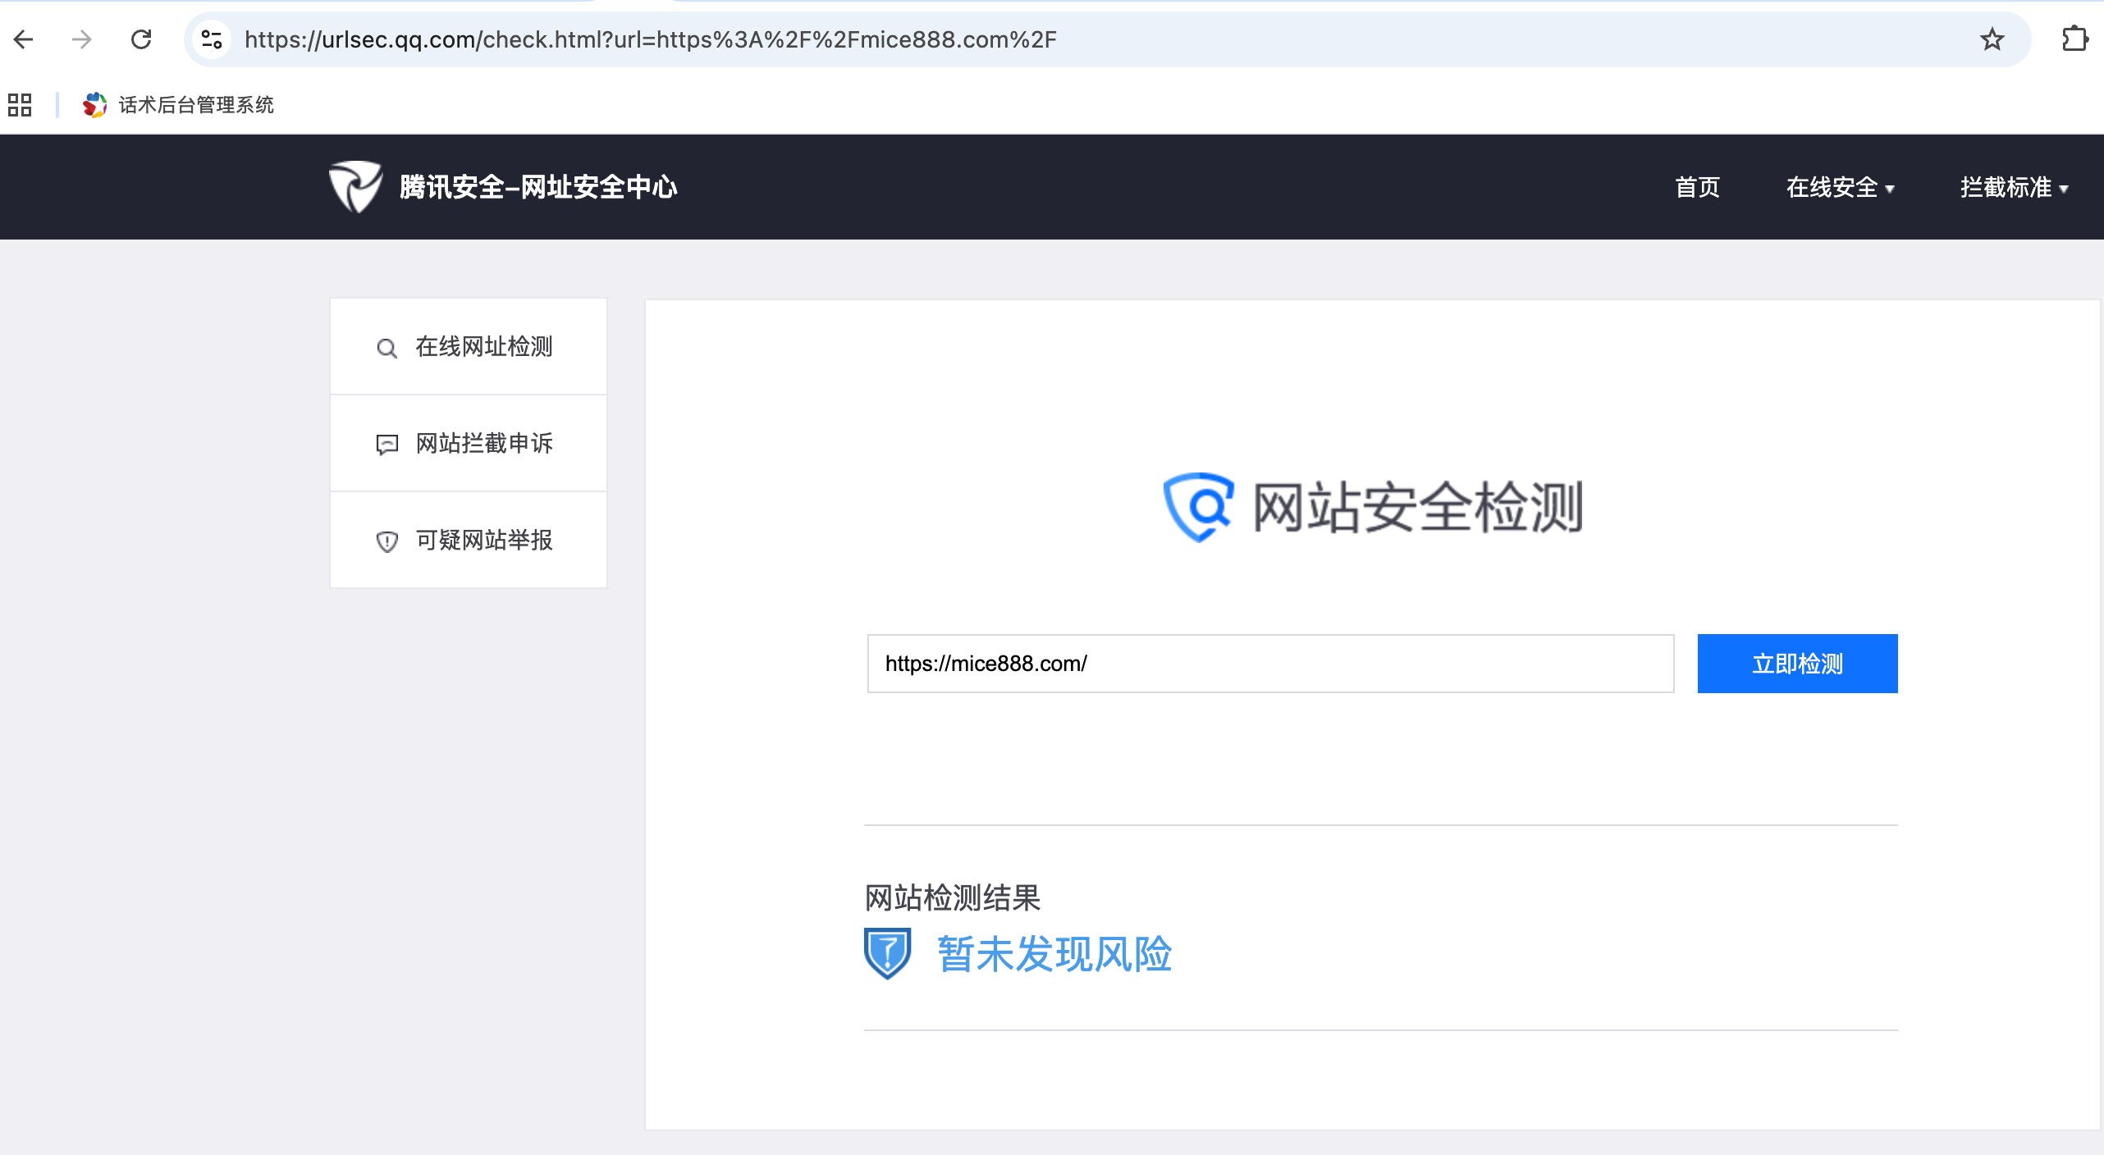The width and height of the screenshot is (2104, 1155).
Task: Bookmark this page with star icon
Action: [x=1992, y=39]
